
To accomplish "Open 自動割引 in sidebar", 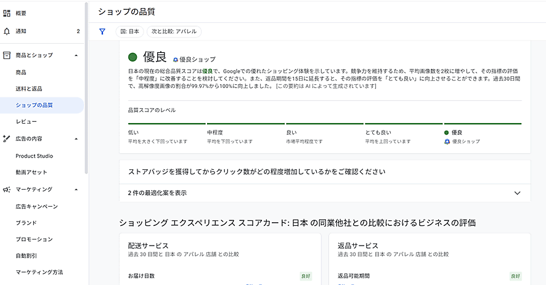I will (26, 256).
